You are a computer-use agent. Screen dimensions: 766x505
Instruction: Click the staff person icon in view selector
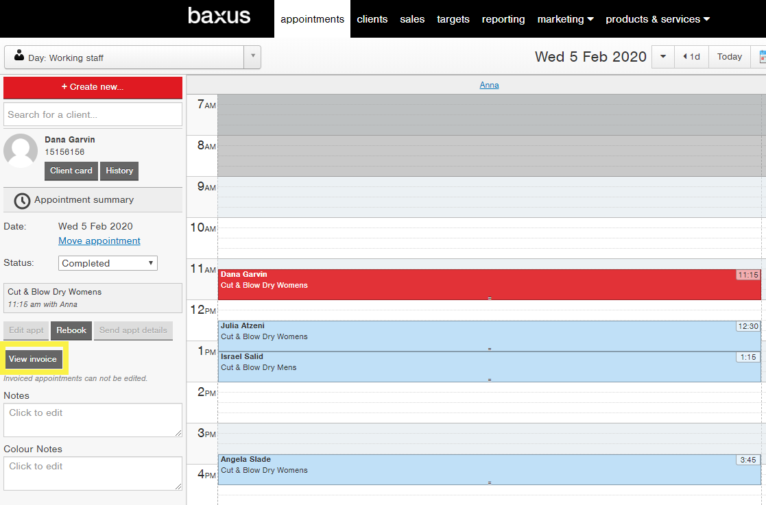(19, 55)
